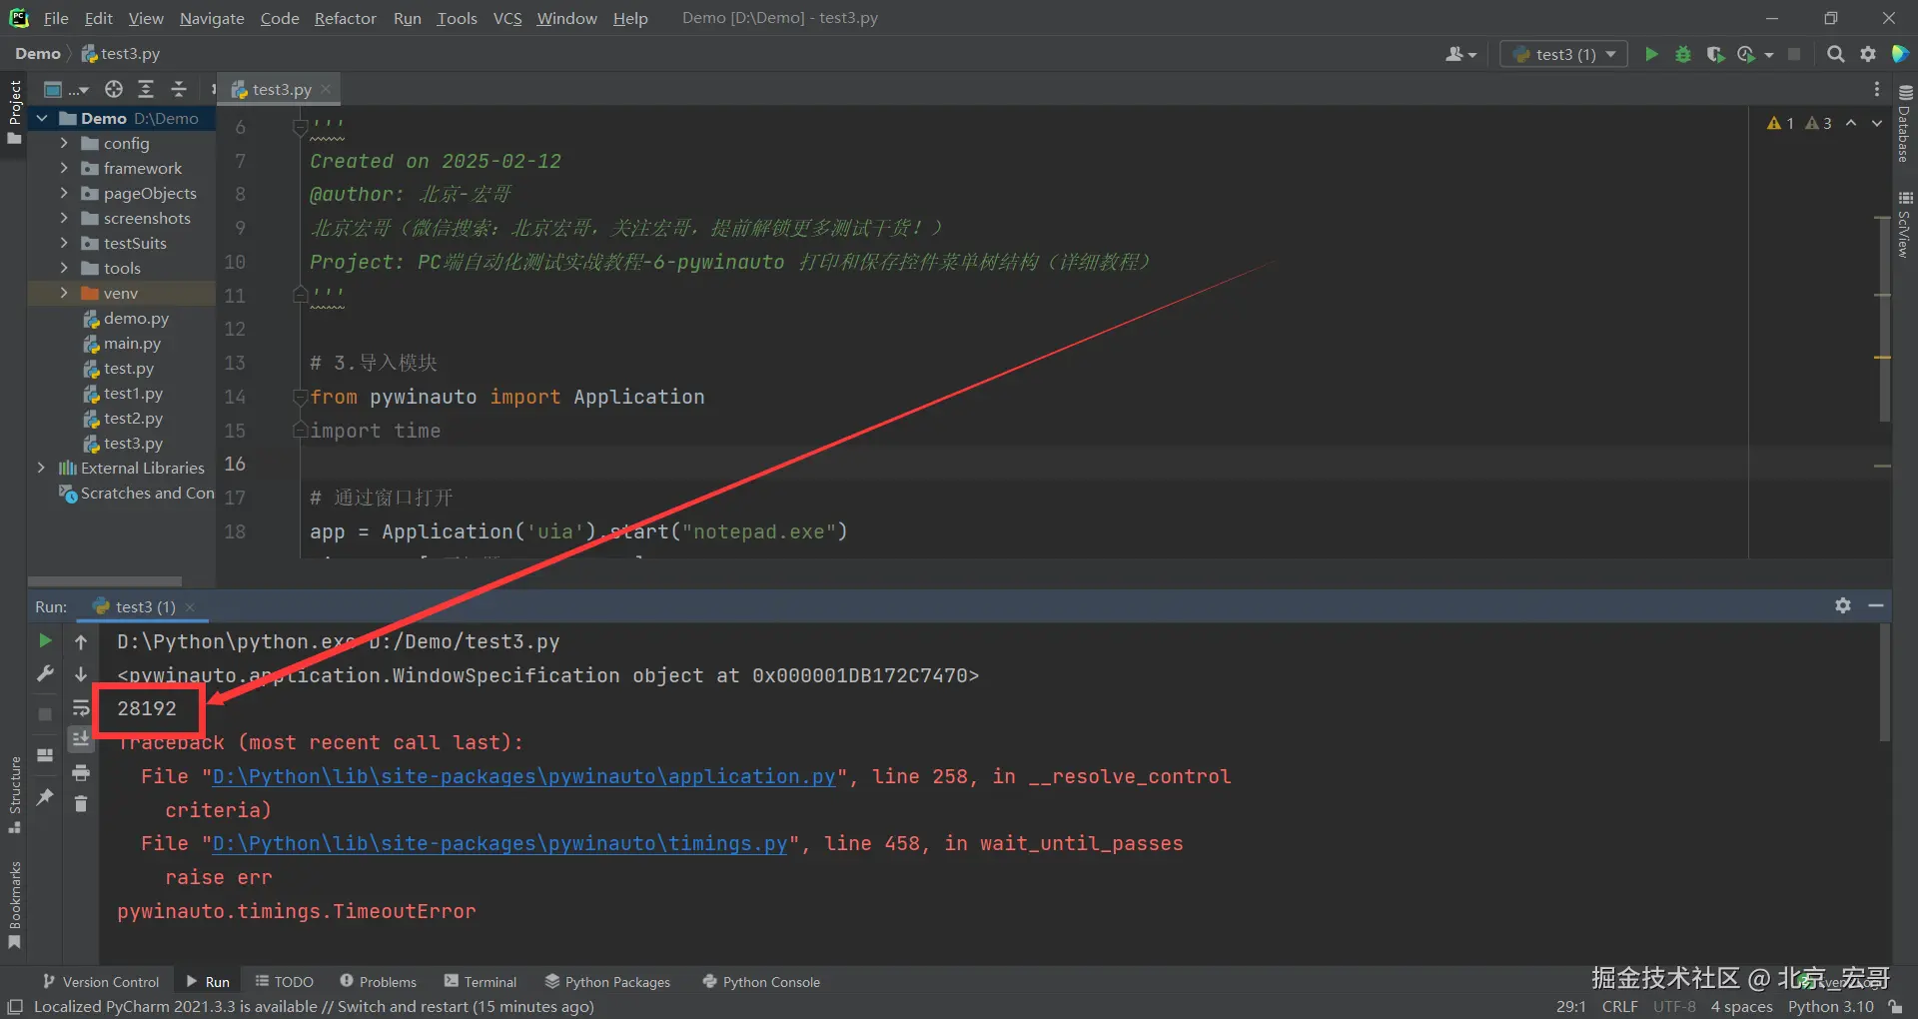Expand the framework folder
Viewport: 1918px width, 1019px height.
(x=64, y=168)
